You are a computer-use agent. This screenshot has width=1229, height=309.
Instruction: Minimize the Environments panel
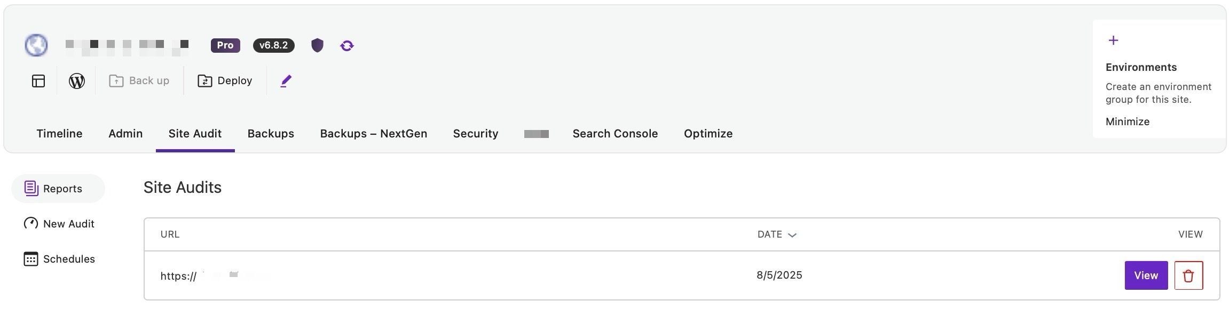(1128, 121)
